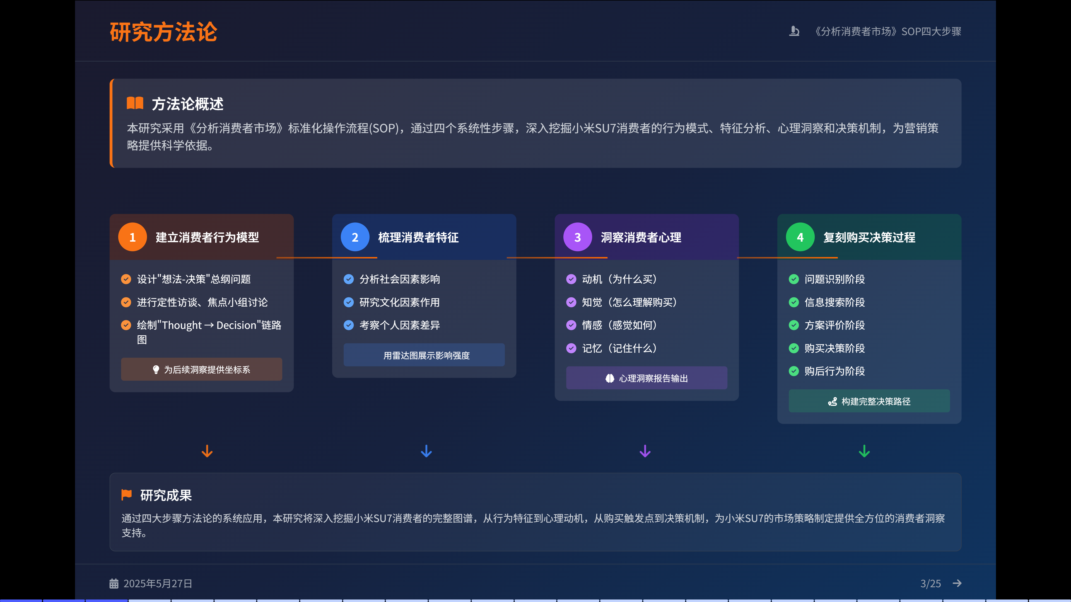Click the brain icon in 心理洞察报告输出

[x=609, y=378]
